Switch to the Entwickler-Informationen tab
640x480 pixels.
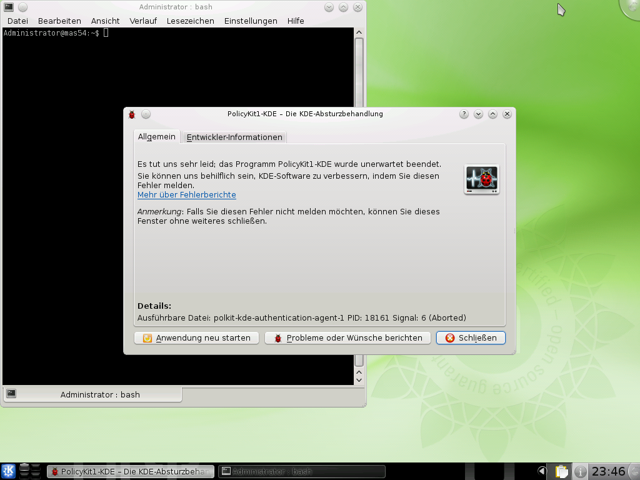pyautogui.click(x=234, y=137)
